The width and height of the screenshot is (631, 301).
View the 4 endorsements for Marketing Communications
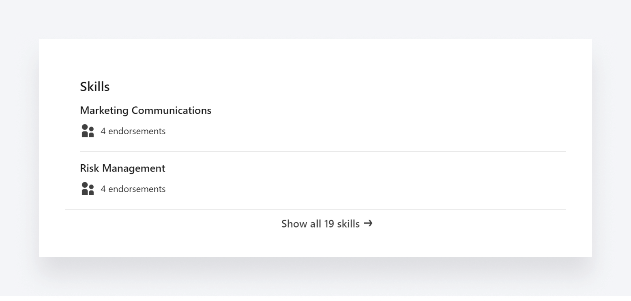pyautogui.click(x=133, y=131)
